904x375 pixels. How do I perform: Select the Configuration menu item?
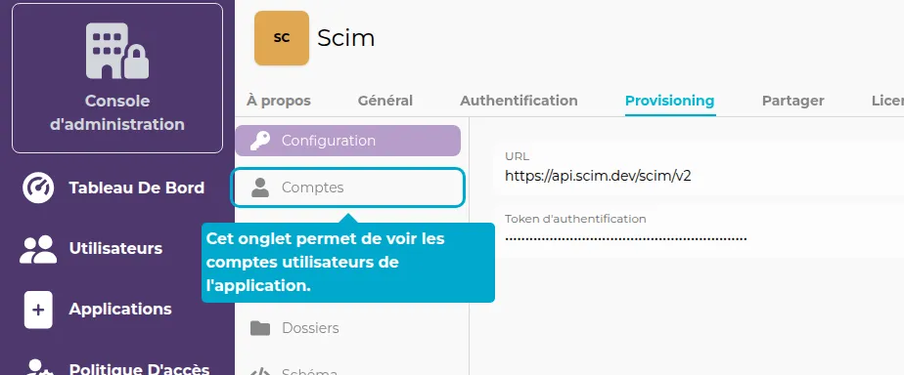coord(347,141)
